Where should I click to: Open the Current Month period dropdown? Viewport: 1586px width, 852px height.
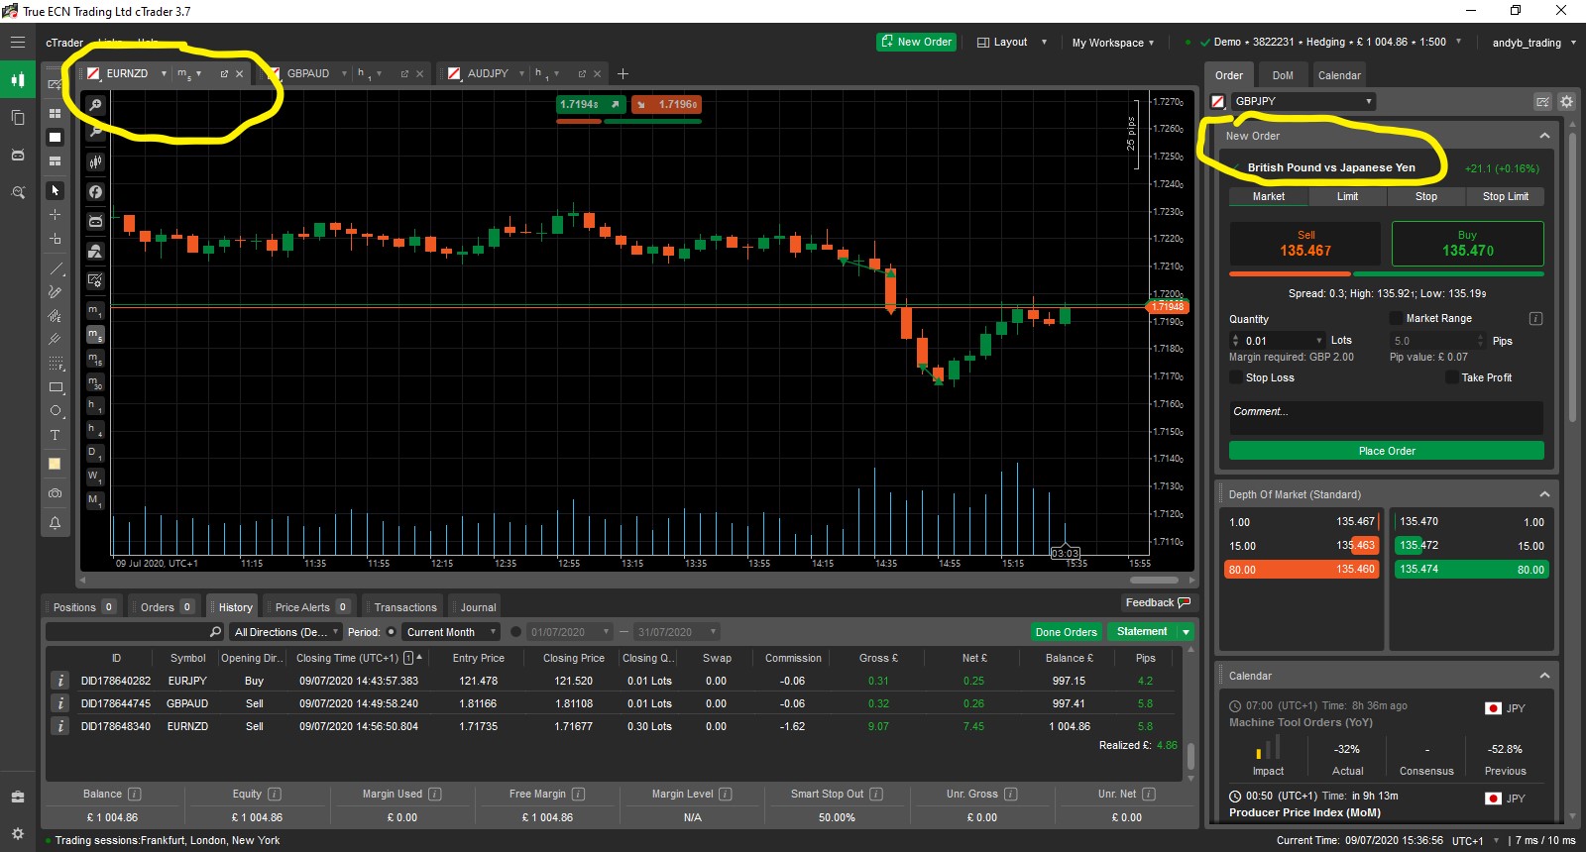click(x=451, y=632)
